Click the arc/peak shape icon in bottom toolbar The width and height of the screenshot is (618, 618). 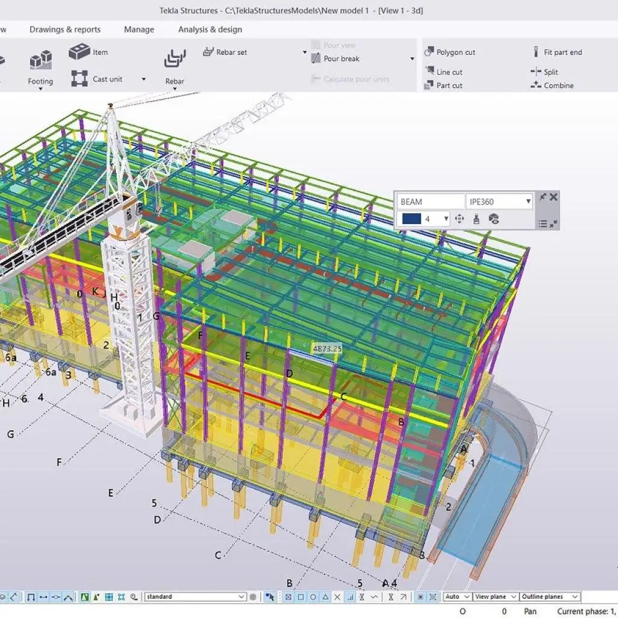pyautogui.click(x=68, y=597)
